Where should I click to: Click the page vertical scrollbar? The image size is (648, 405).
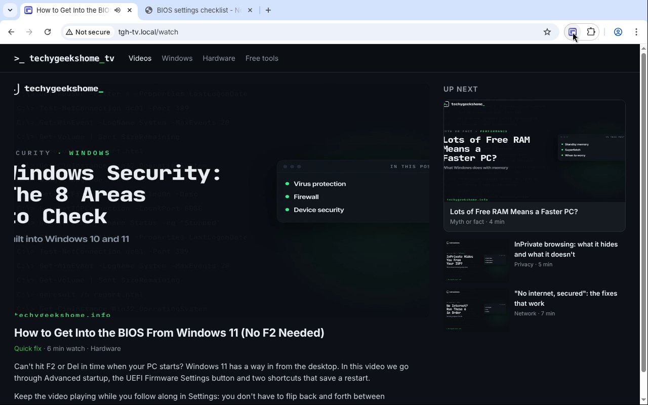644,202
